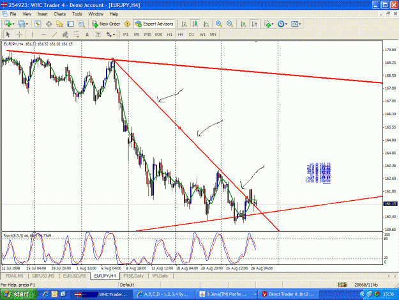Switch chart to M5 timeframe
The image size is (399, 300).
click(137, 35)
